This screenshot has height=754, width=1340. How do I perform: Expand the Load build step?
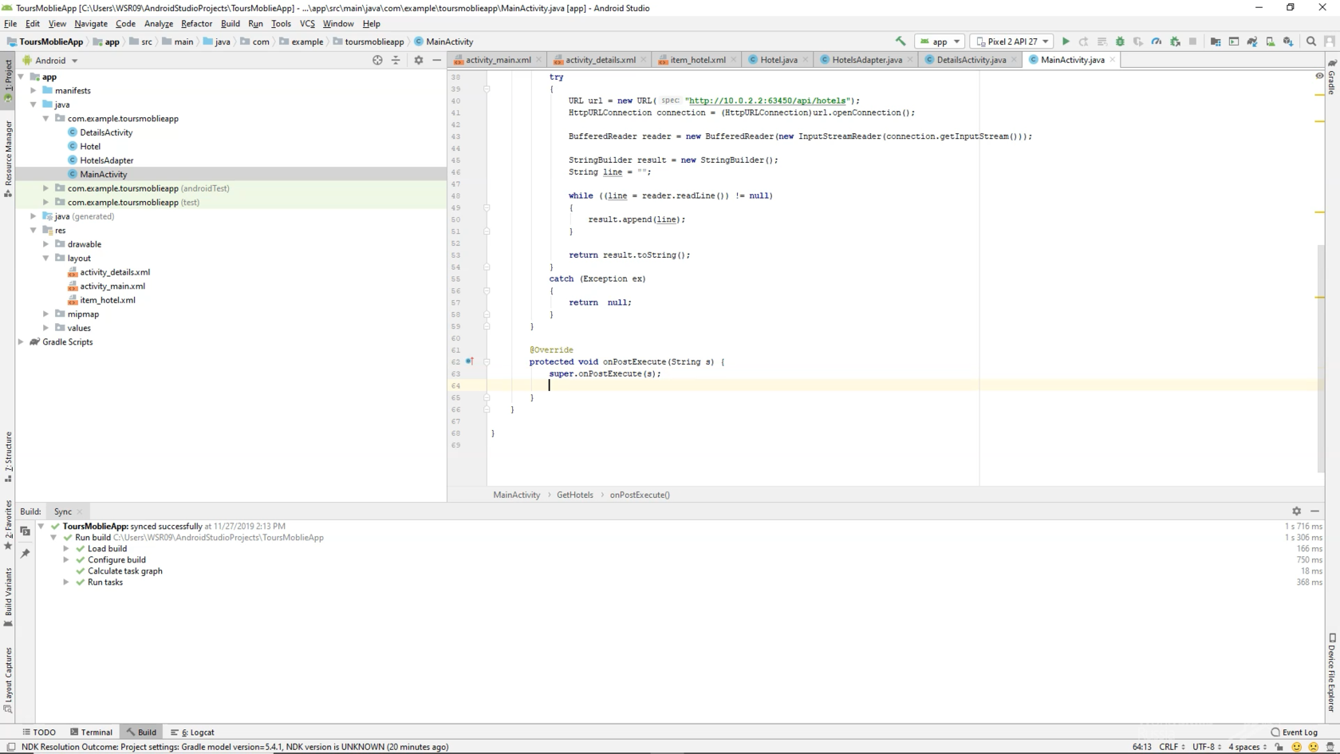tap(66, 548)
